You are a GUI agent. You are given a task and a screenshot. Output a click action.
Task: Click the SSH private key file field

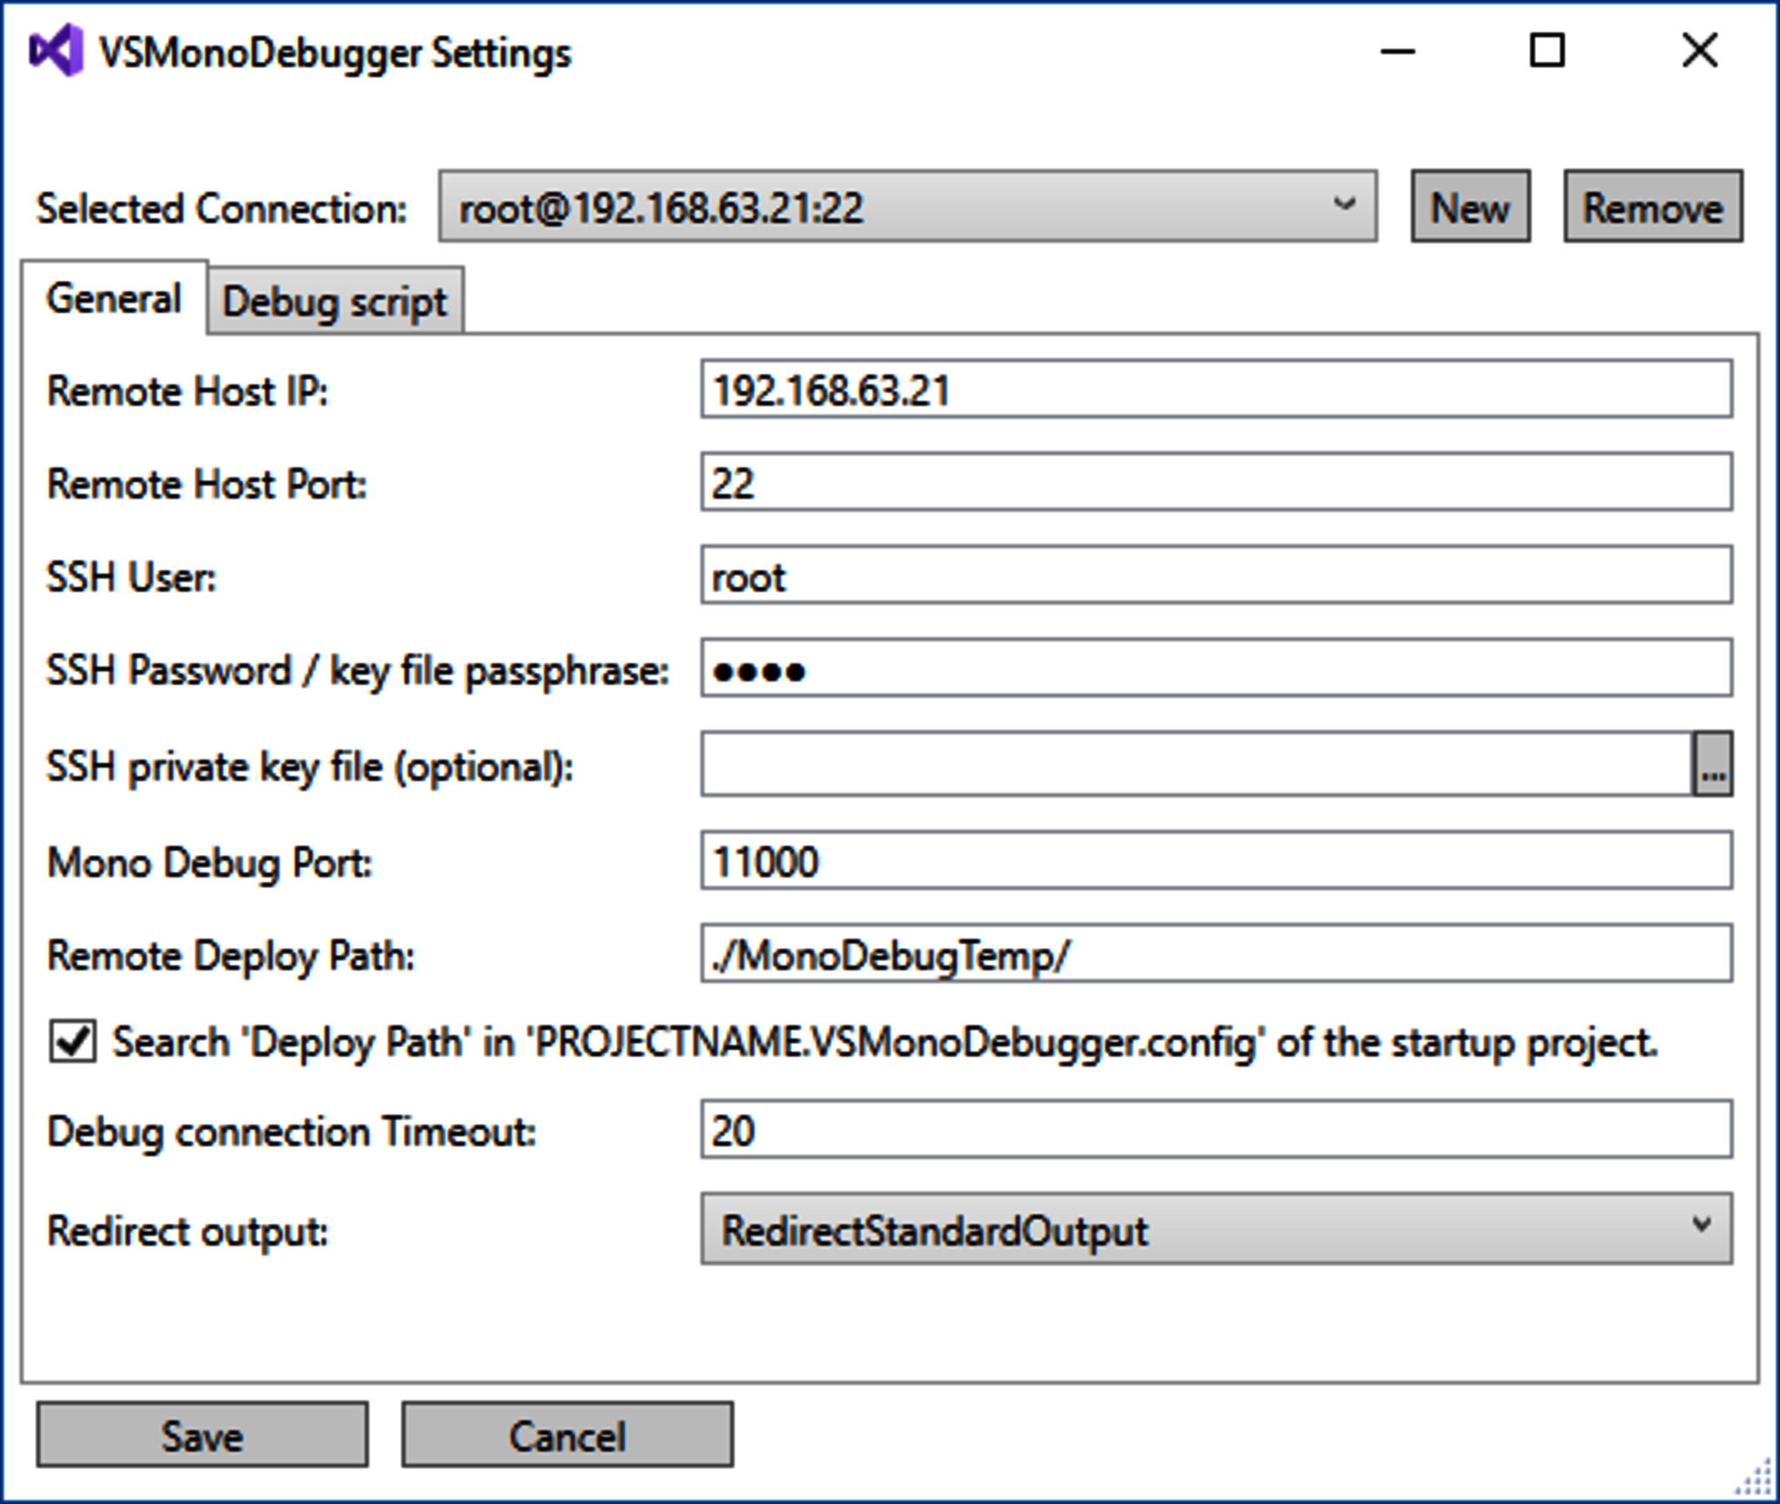point(1196,764)
